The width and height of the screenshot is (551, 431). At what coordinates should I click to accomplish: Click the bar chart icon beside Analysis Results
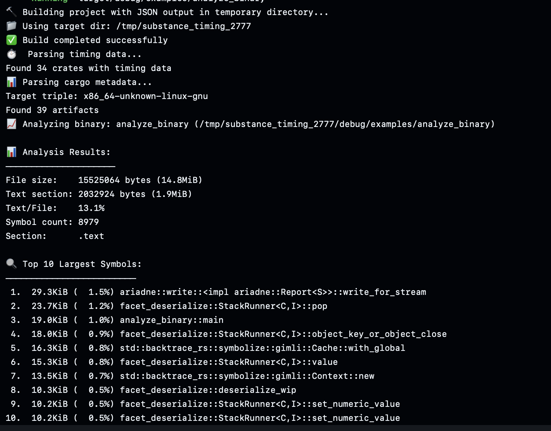click(11, 152)
